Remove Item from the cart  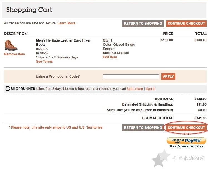click(14, 54)
